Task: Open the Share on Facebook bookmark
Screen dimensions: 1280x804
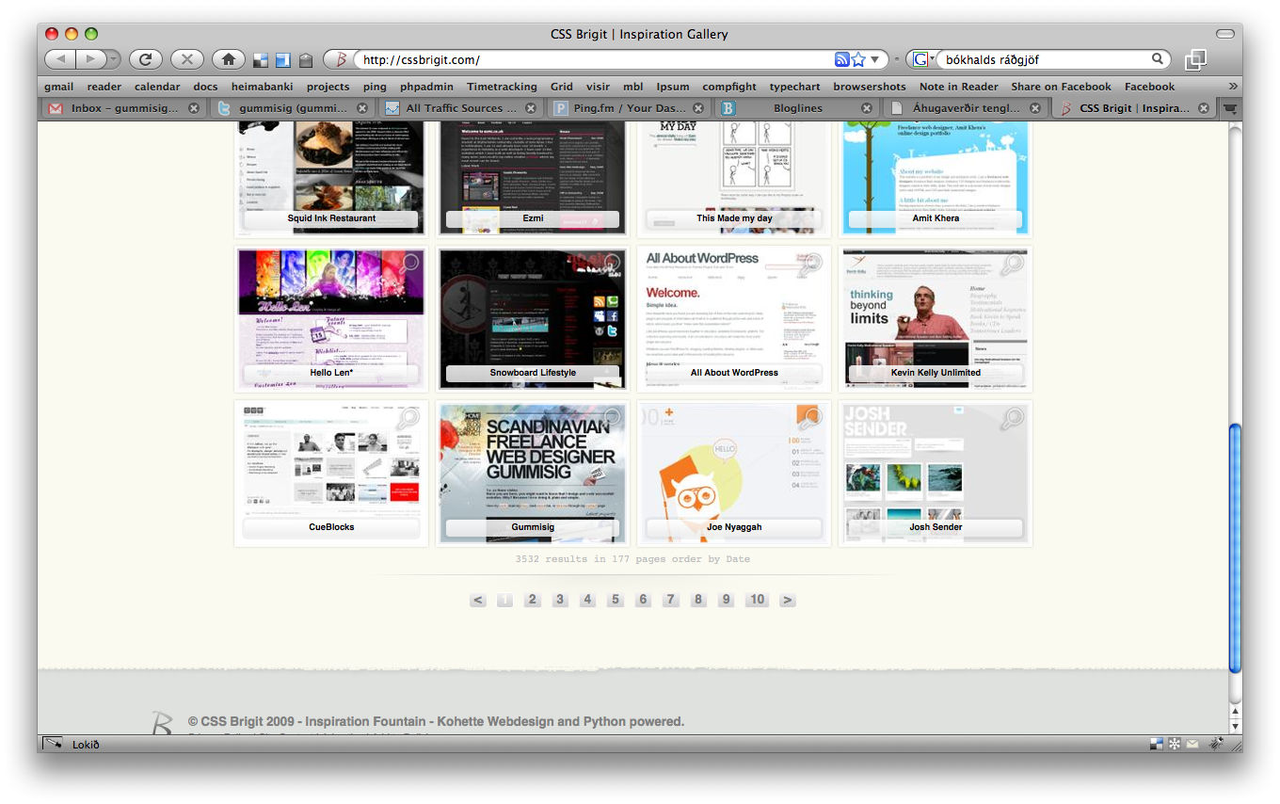Action: (1062, 87)
